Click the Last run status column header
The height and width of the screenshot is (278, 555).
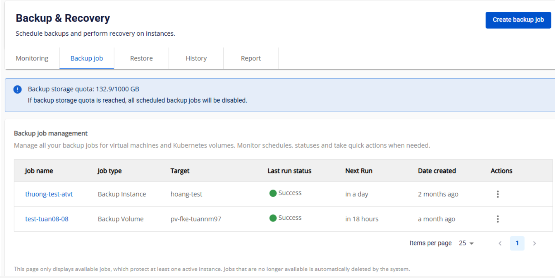coord(289,171)
